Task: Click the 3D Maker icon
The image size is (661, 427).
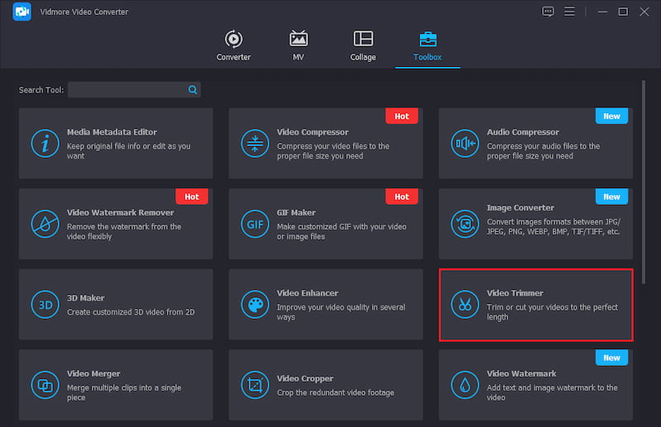Action: (x=45, y=304)
